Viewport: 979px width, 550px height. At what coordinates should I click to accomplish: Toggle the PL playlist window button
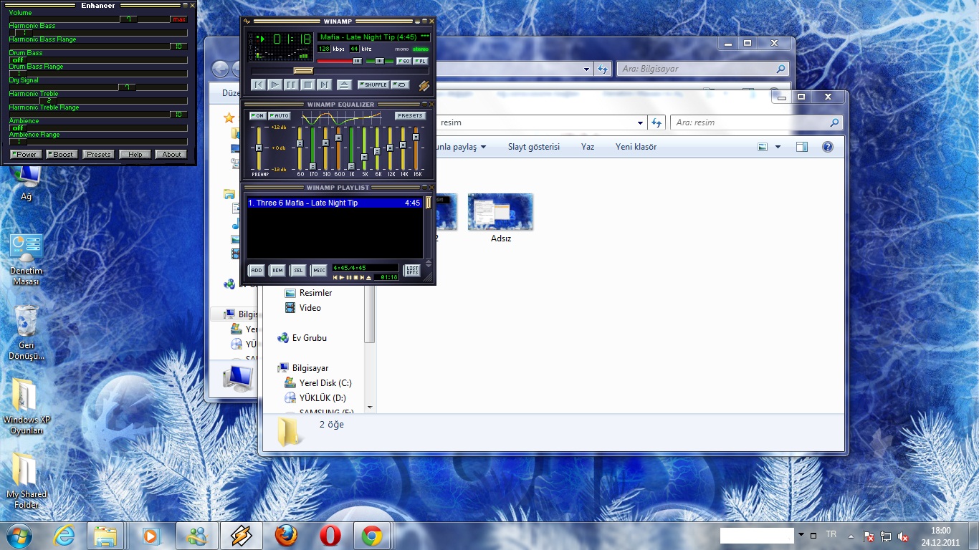coord(421,62)
